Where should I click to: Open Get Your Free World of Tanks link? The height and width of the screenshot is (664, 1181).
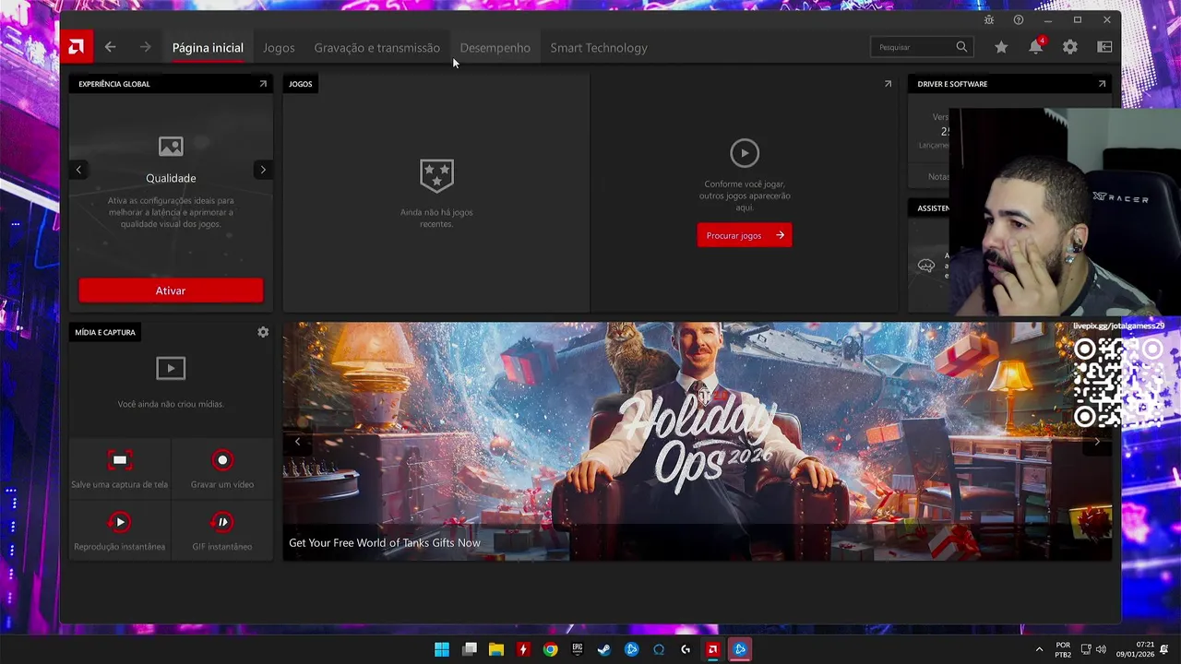385,543
